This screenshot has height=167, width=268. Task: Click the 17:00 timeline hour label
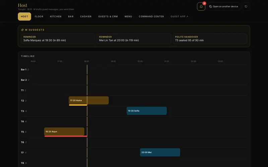(60, 61)
